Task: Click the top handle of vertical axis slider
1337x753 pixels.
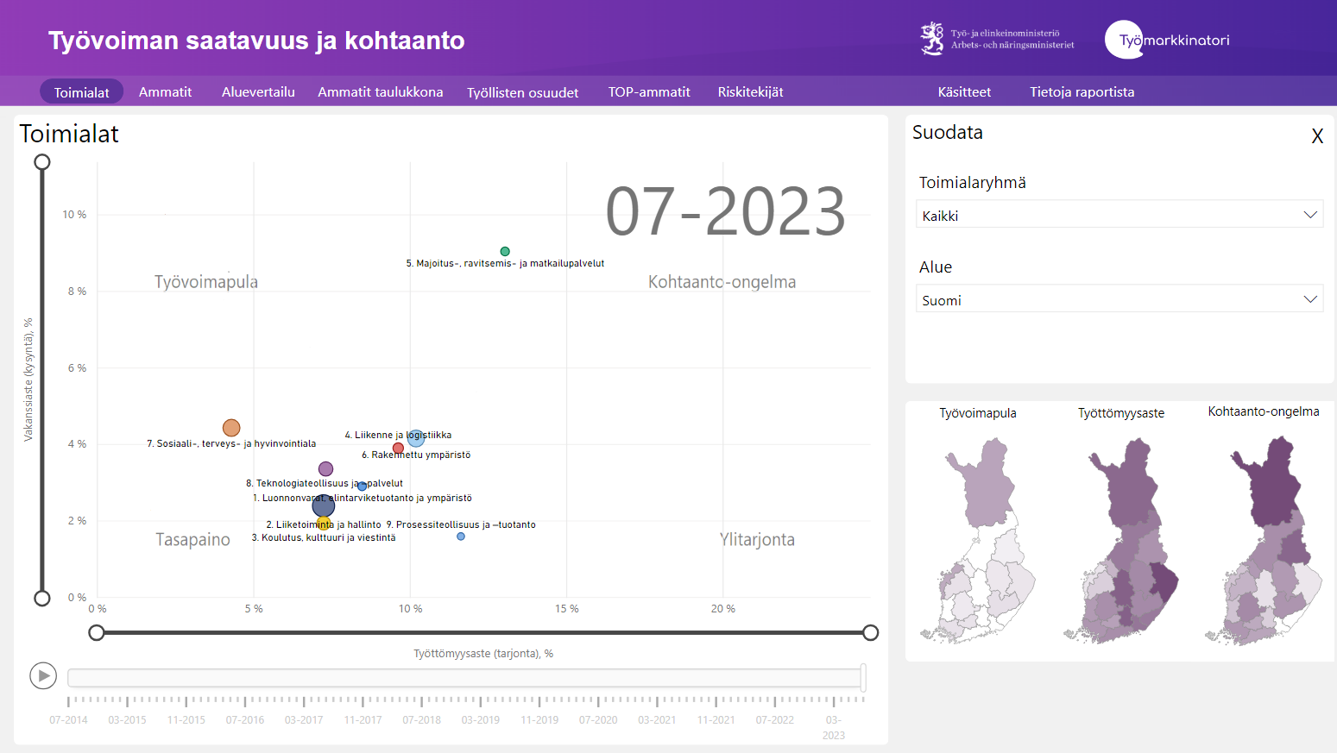Action: (x=42, y=162)
